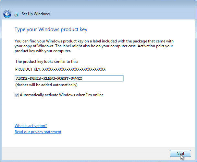Click the Set Up Windows title icon
Screen dimensions: 197x162
point(16,14)
